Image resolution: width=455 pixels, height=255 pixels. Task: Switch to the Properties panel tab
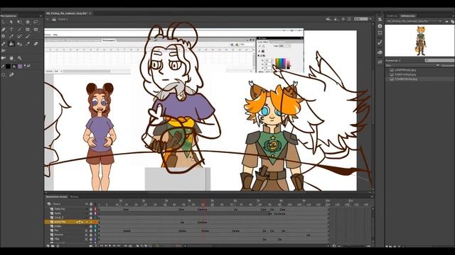tap(392, 16)
